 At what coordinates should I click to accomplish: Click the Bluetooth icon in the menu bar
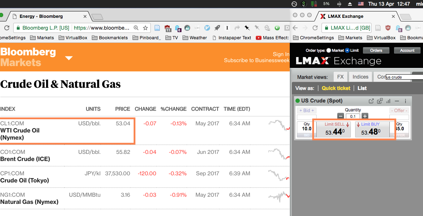pyautogui.click(x=339, y=4)
